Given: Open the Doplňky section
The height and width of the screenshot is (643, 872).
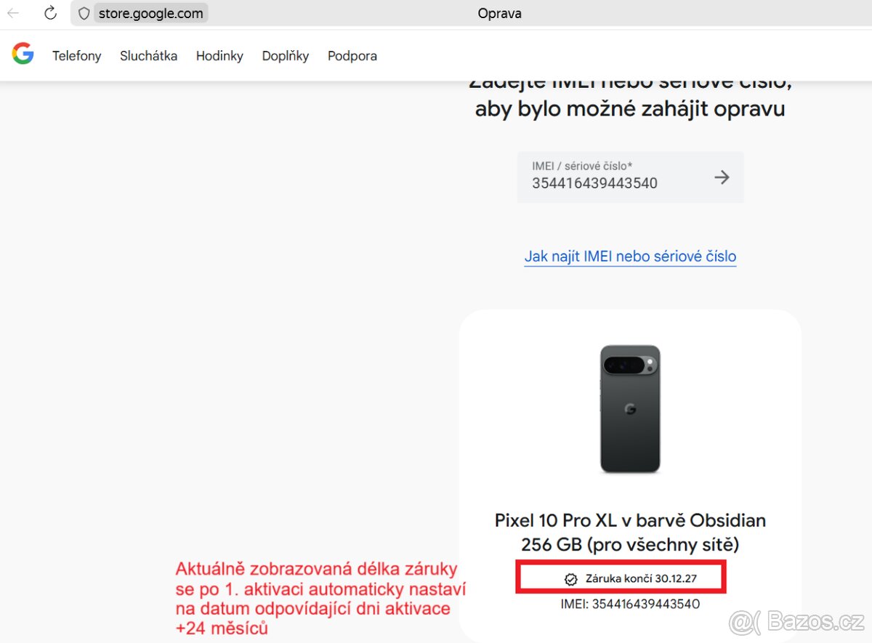Looking at the screenshot, I should point(285,55).
